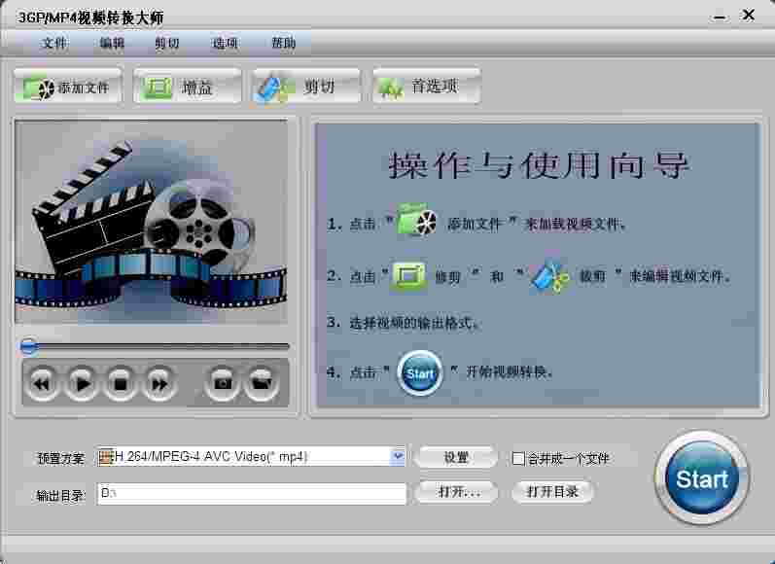The height and width of the screenshot is (564, 775).
Task: Click the 打开目录 button
Action: [x=552, y=492]
